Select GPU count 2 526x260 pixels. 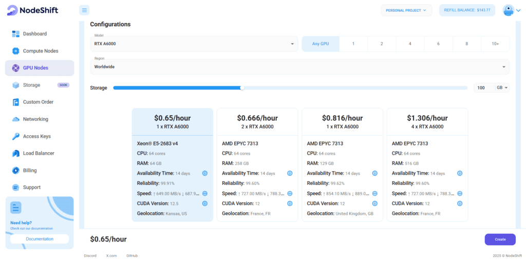pyautogui.click(x=382, y=44)
